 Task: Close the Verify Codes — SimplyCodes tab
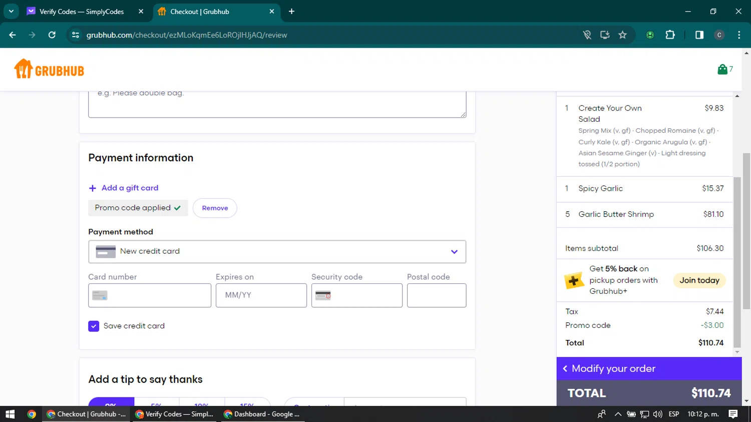141,11
